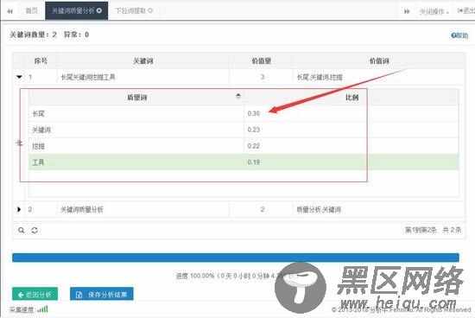The height and width of the screenshot is (318, 475).
Task: Select the highlighted 工具 row
Action: pos(244,162)
